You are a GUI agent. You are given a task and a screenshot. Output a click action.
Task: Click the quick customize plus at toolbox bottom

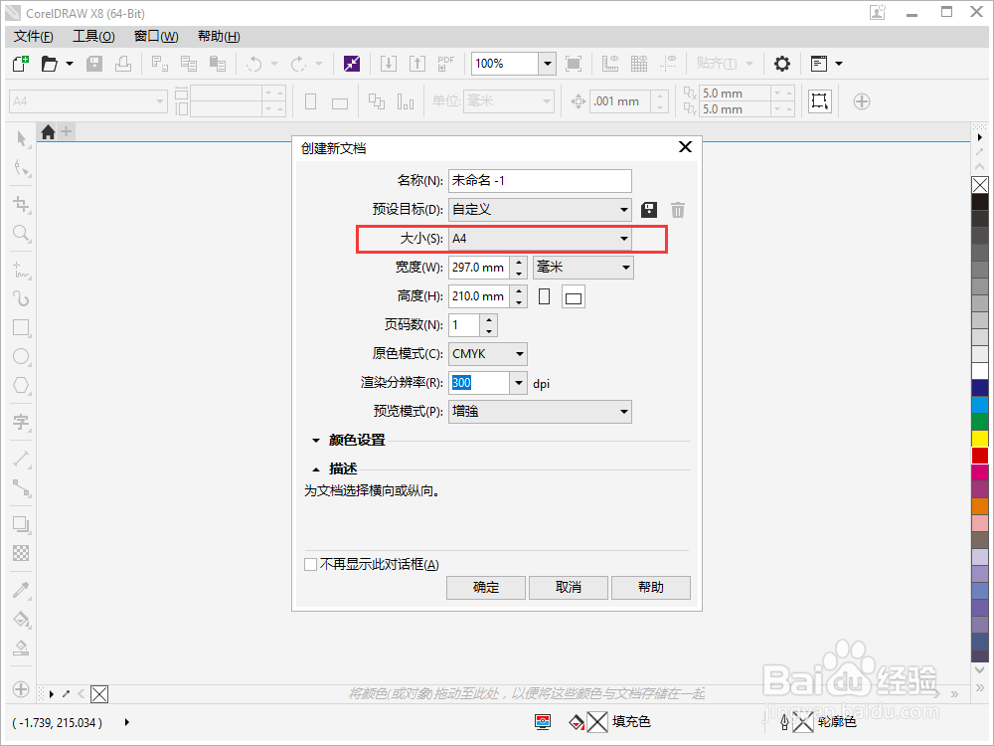point(21,689)
